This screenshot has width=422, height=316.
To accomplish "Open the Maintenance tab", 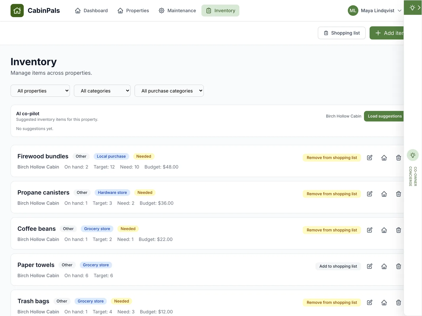I will (177, 11).
